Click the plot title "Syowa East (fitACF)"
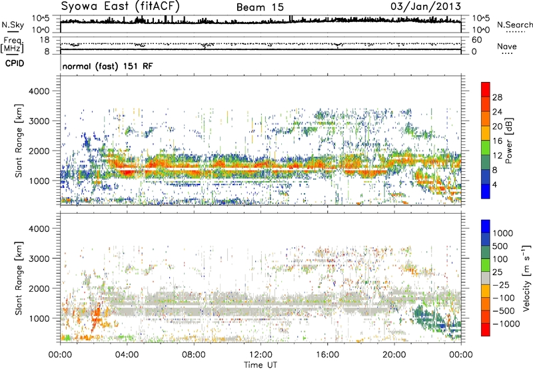The image size is (533, 369). [121, 6]
